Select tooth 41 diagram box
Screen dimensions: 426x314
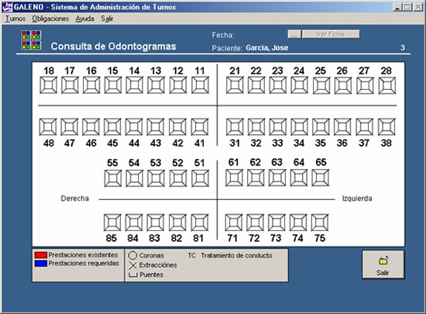(199, 126)
